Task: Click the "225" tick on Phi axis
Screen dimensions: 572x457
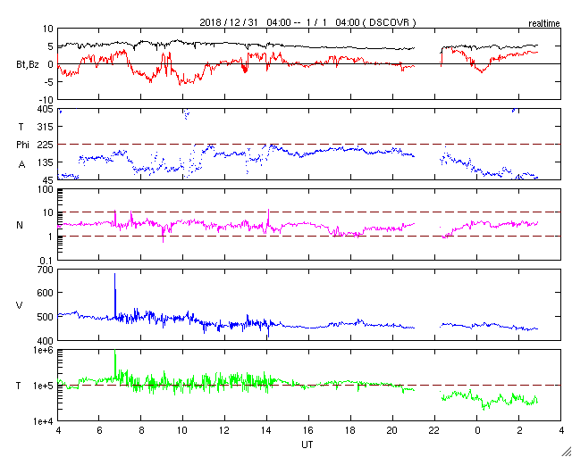Action: pyautogui.click(x=46, y=145)
